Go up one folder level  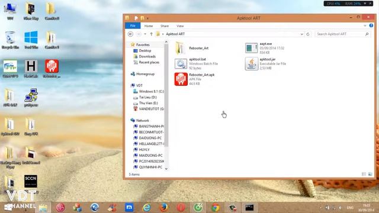(152, 34)
